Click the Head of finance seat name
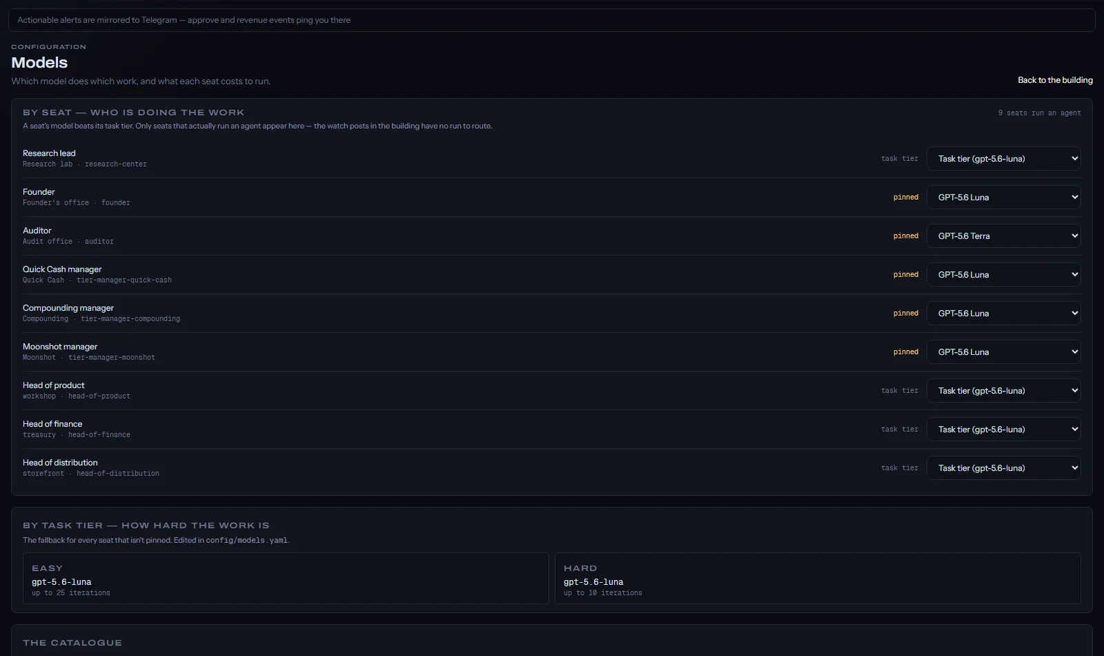This screenshot has height=656, width=1104. click(52, 424)
